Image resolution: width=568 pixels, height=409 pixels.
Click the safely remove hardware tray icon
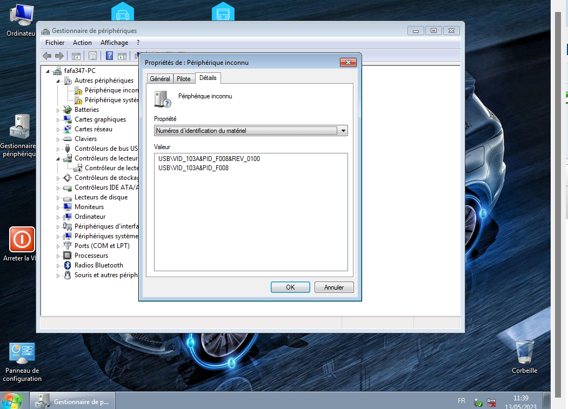pos(478,403)
